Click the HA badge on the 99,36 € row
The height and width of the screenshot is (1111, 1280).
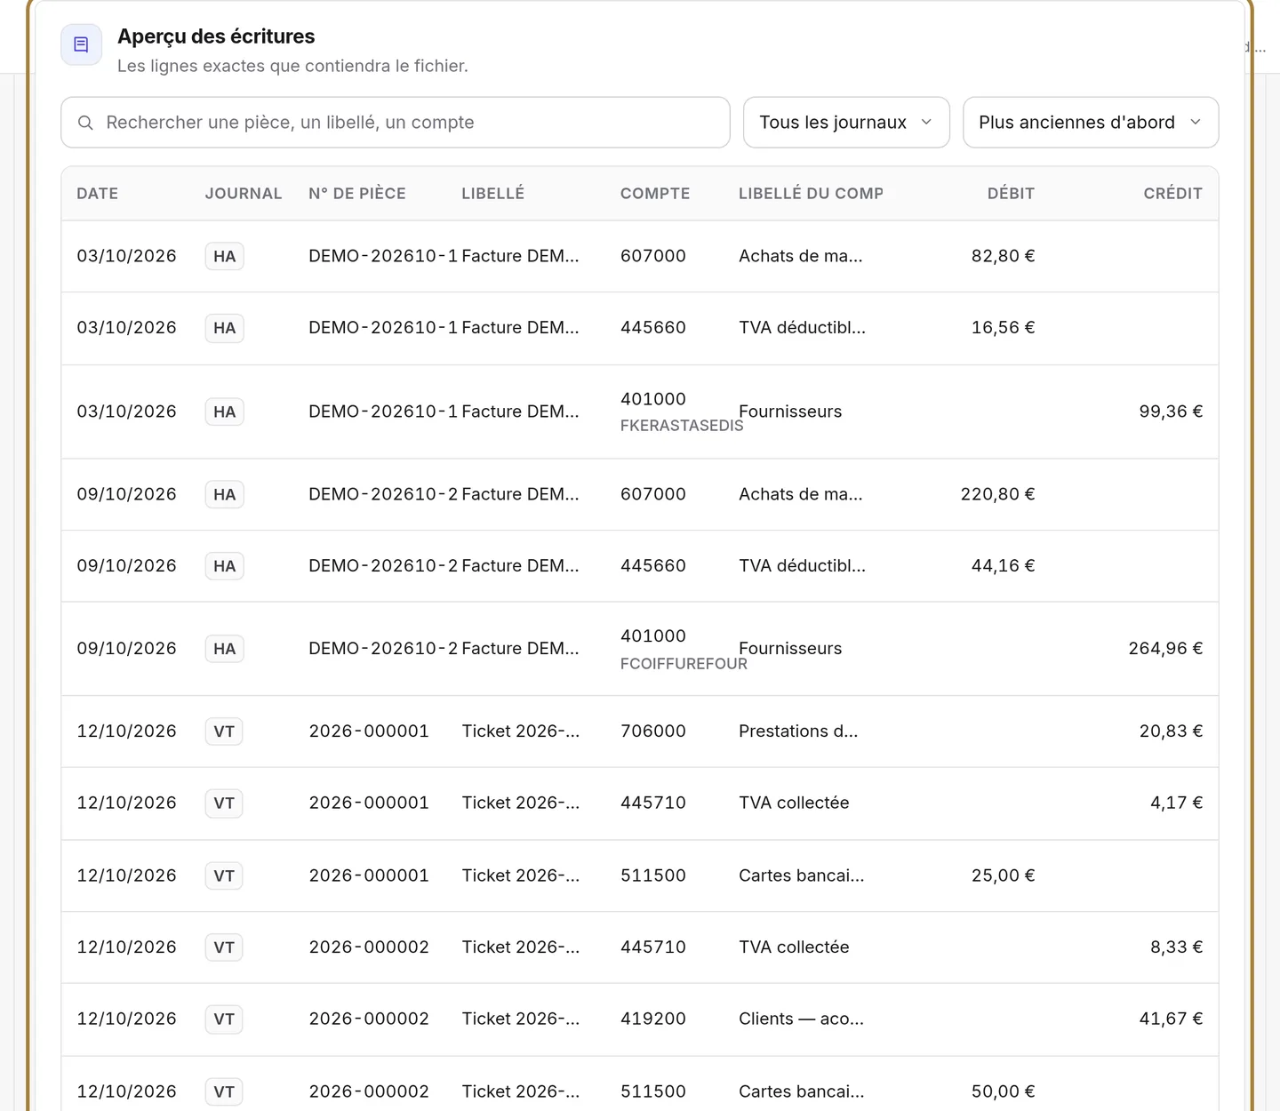tap(225, 412)
